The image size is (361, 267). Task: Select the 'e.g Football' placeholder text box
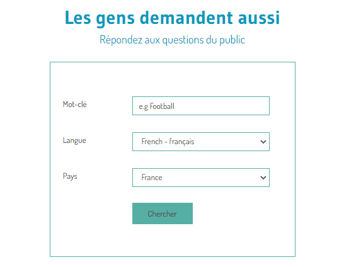point(201,106)
